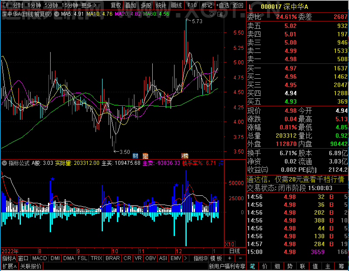This screenshot has width=349, height=271.
Task: Switch to the 分时 intraday chart
Action: click(18, 5)
